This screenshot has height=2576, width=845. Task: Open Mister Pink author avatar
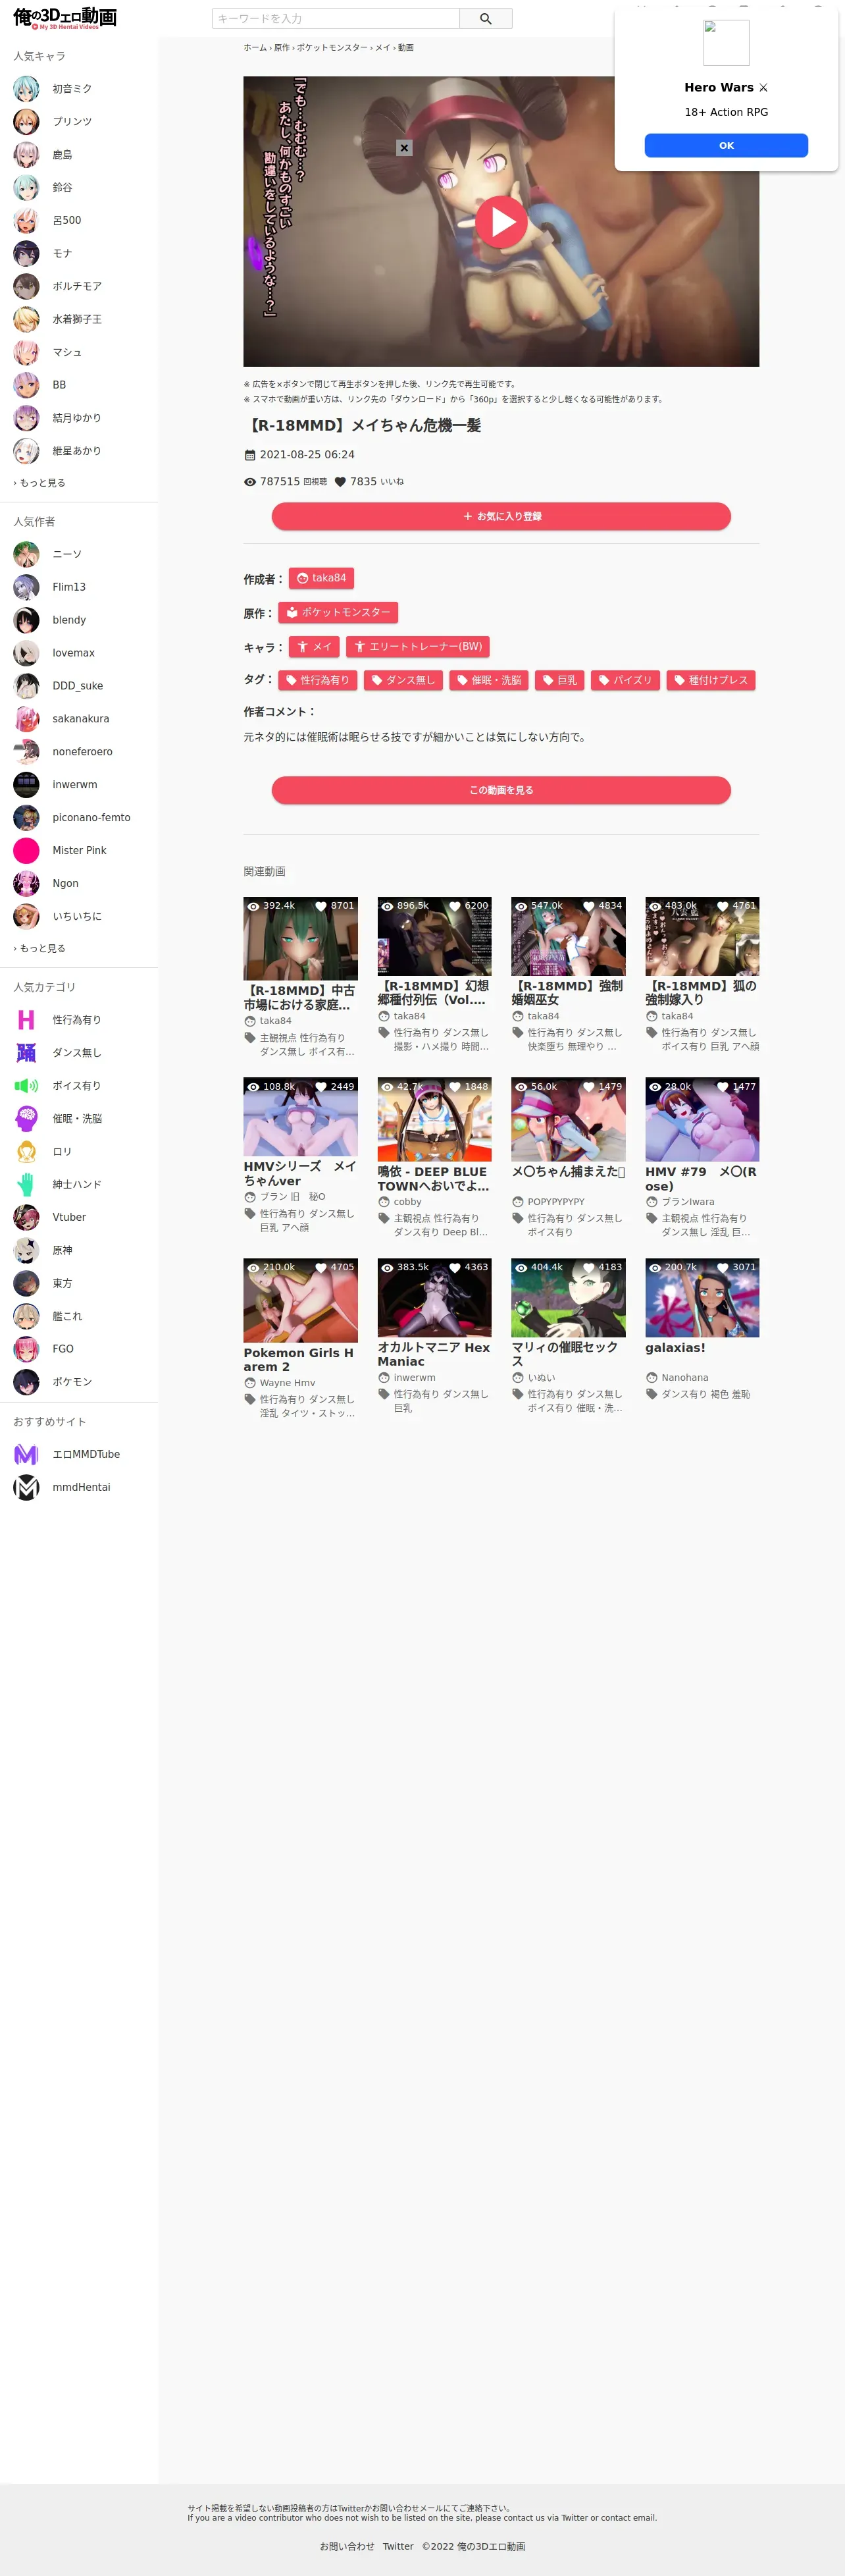26,851
